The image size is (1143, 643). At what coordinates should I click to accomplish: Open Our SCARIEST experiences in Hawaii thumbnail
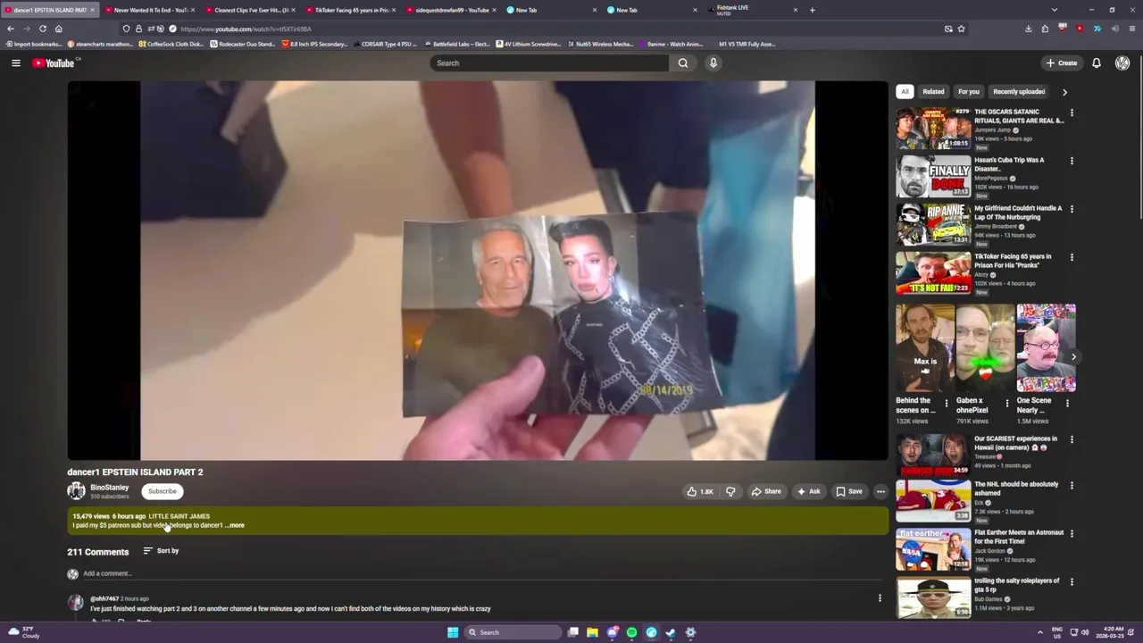[933, 455]
